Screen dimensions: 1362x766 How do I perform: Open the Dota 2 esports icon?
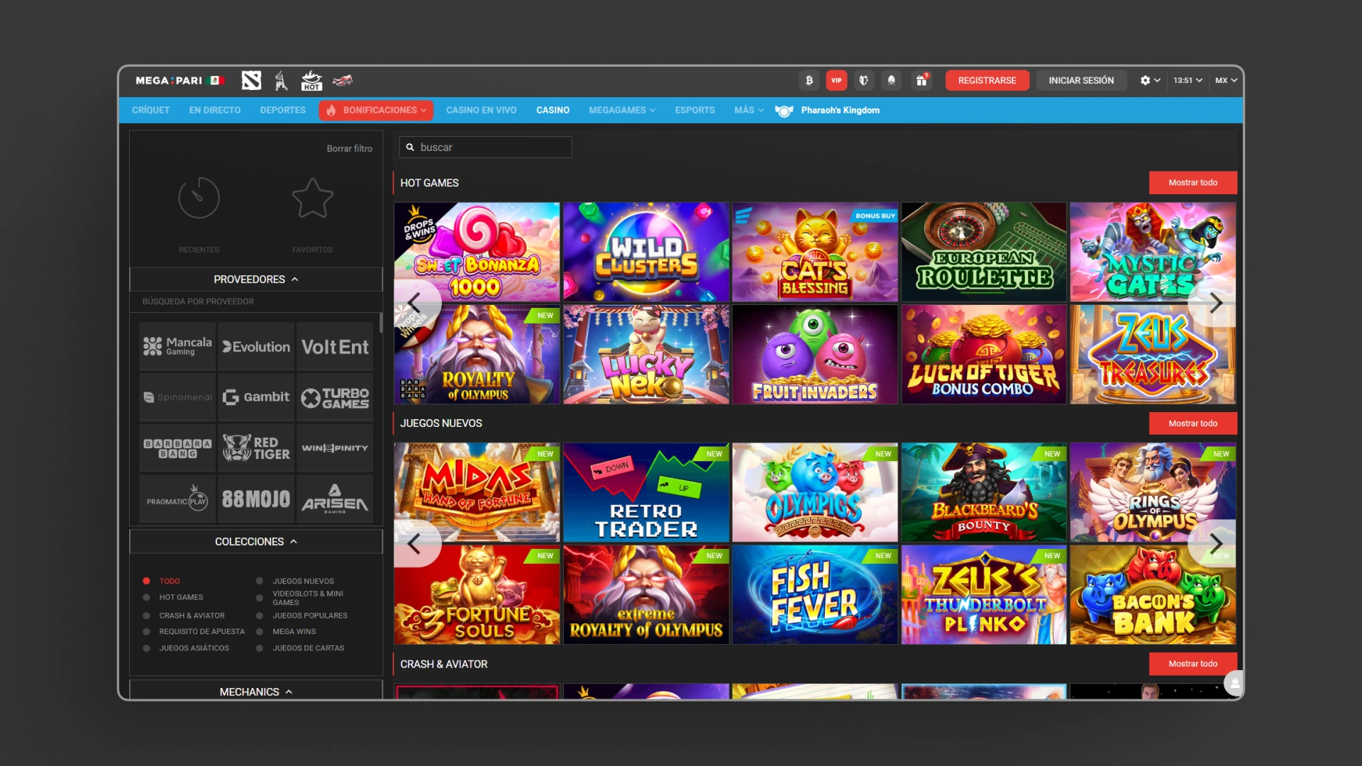[251, 80]
